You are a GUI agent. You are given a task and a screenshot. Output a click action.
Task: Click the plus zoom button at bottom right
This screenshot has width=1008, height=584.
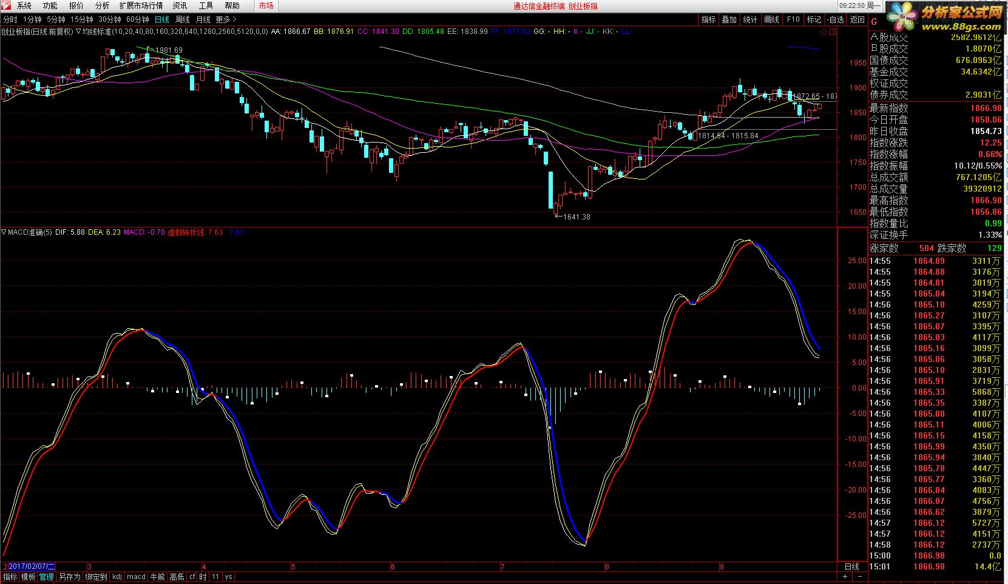coord(845,577)
